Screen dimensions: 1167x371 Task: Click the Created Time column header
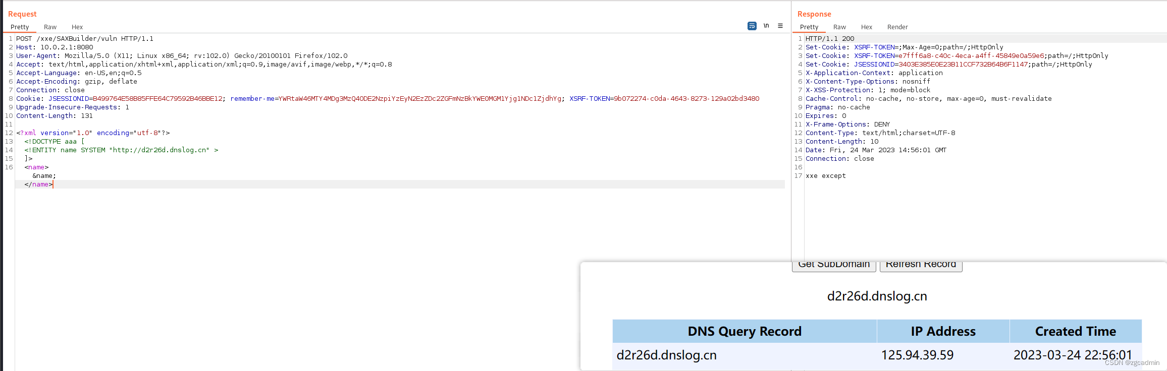tap(1076, 331)
